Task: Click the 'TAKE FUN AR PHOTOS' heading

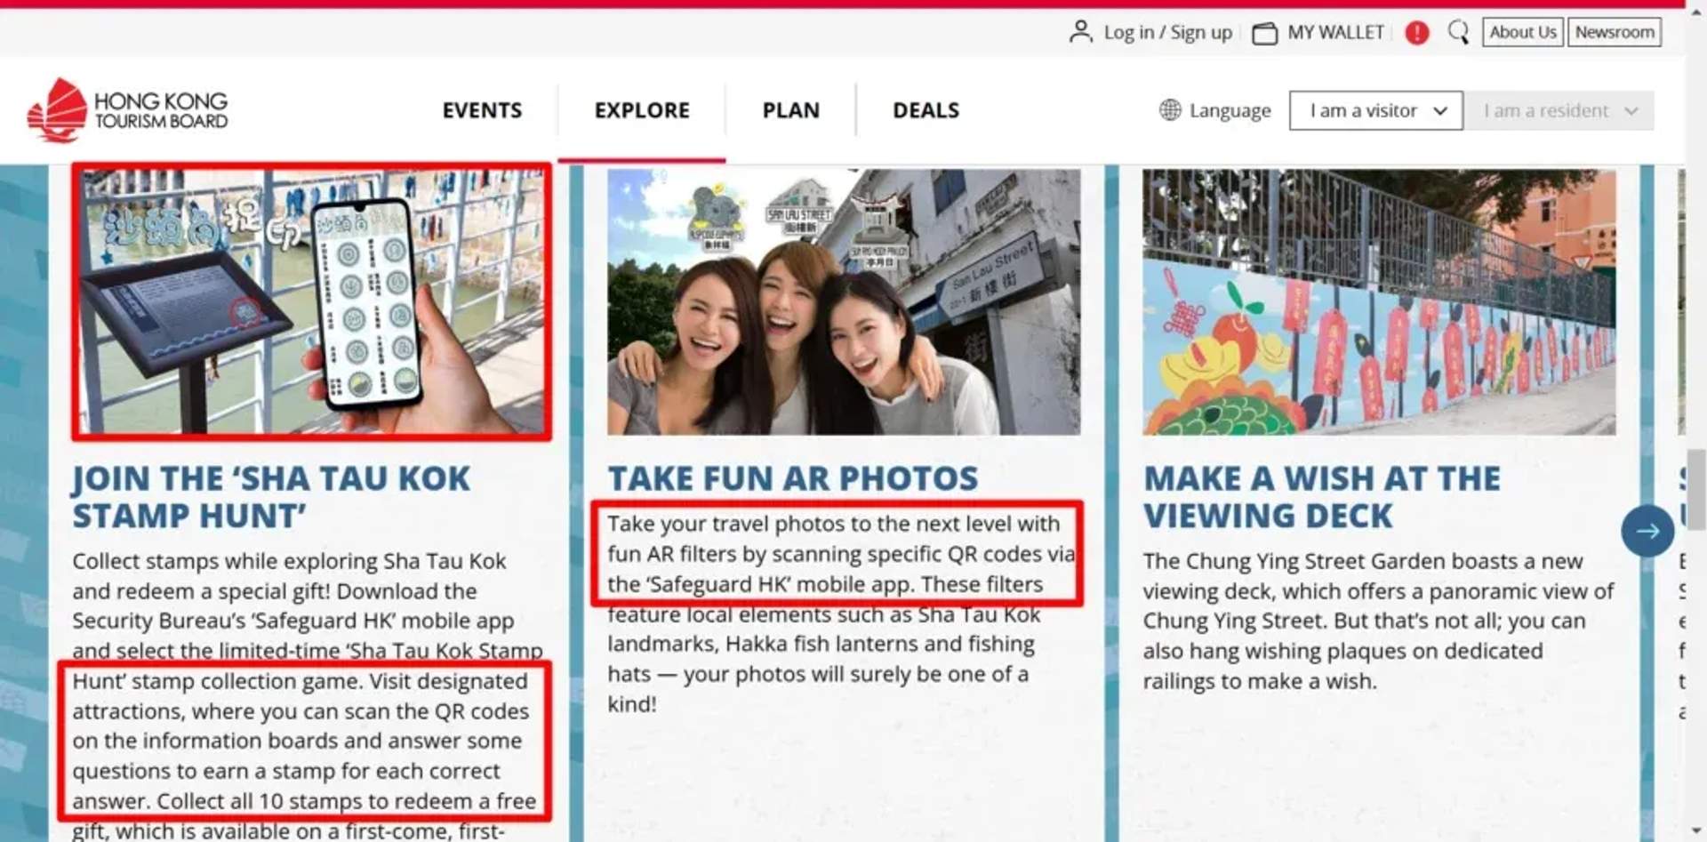Action: (x=793, y=478)
